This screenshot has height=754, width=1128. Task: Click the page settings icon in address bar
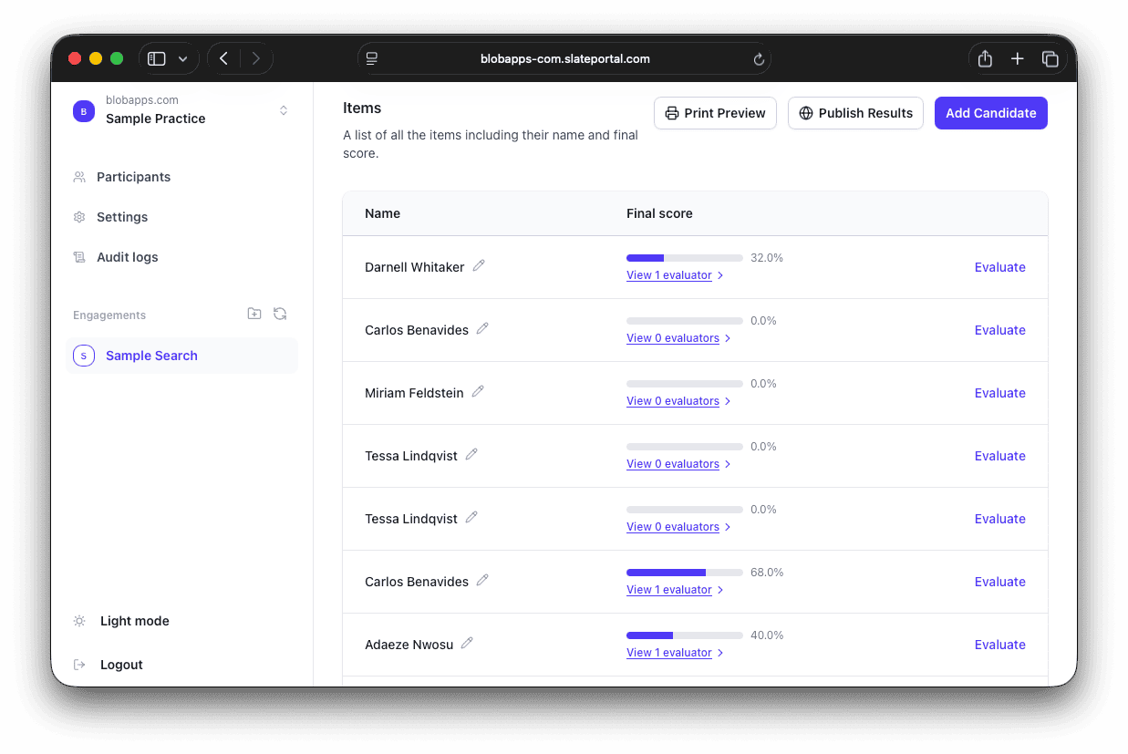[372, 58]
